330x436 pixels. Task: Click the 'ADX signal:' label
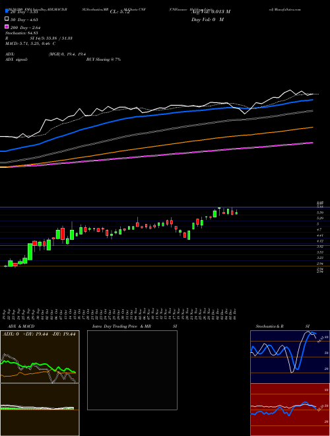(x=16, y=59)
